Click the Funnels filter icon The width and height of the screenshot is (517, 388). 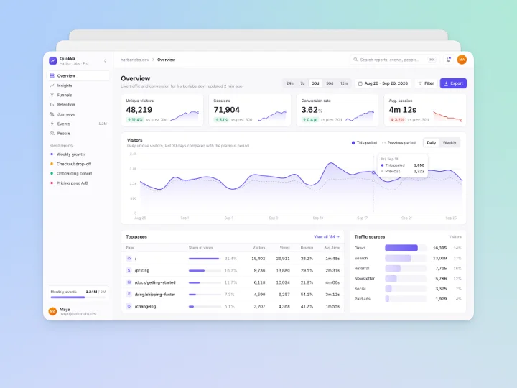coord(52,95)
